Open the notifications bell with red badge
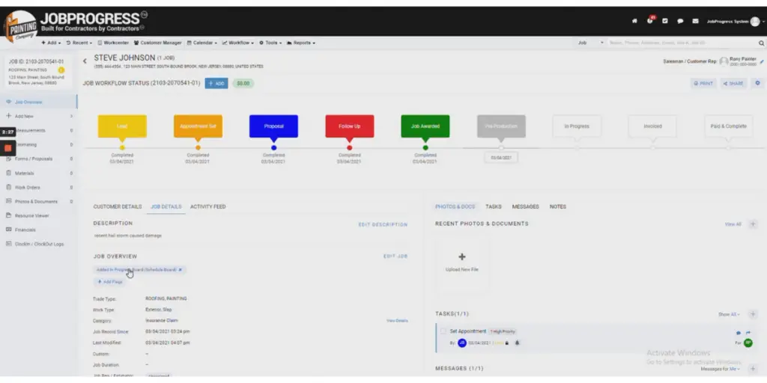 click(649, 21)
